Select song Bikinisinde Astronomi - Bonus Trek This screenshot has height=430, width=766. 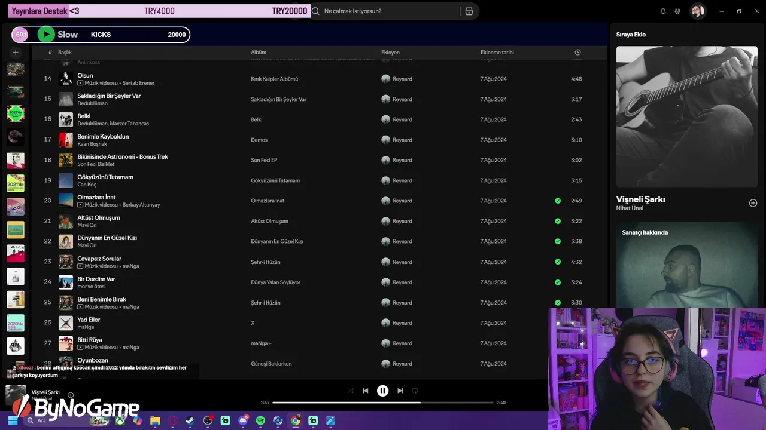pyautogui.click(x=123, y=156)
